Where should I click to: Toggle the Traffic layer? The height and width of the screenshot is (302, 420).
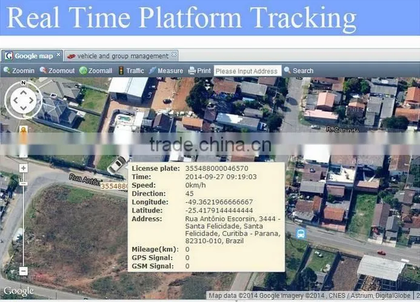point(132,71)
